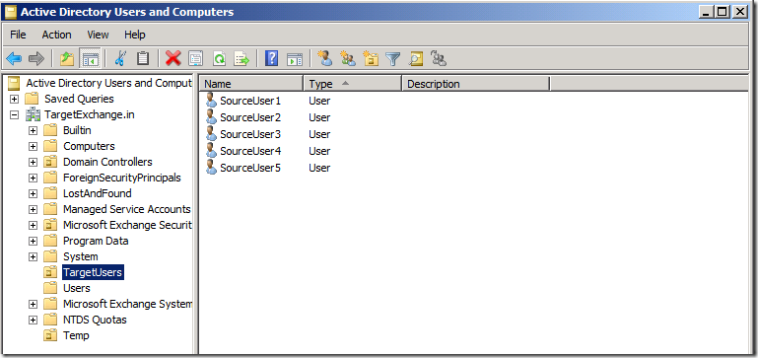Create a new group toolbar icon
This screenshot has height=358, width=758.
point(348,58)
